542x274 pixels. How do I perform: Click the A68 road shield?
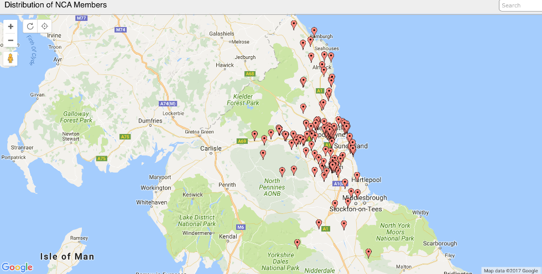250,74
